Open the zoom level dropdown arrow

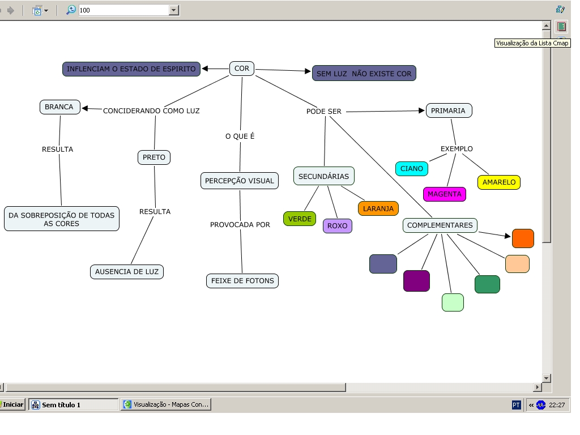(174, 10)
